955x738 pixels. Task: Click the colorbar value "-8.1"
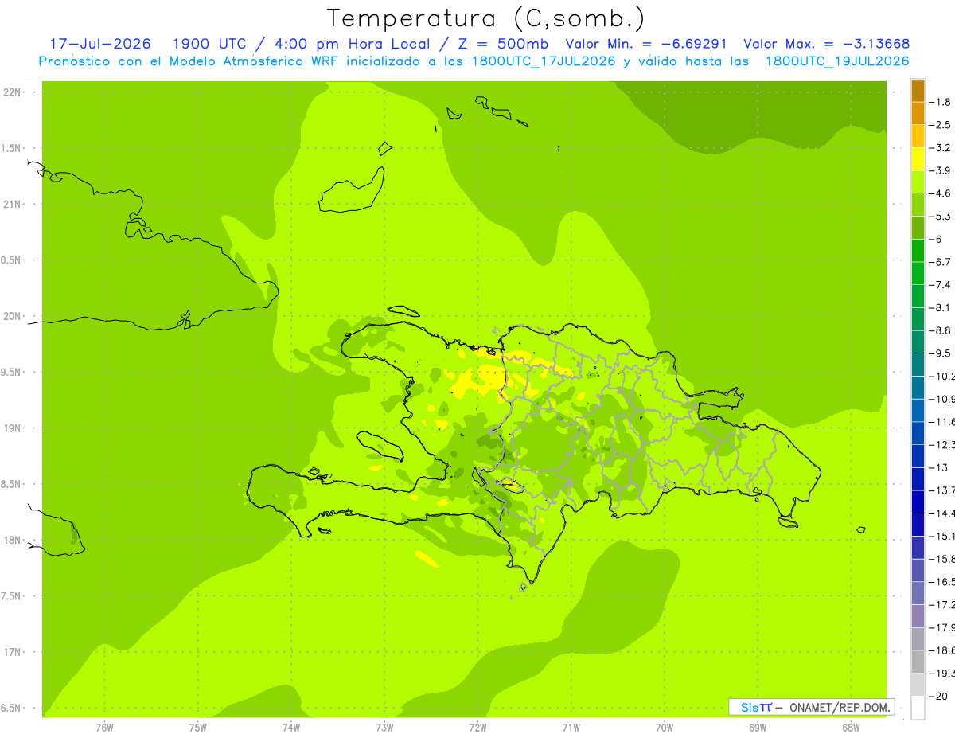[940, 307]
